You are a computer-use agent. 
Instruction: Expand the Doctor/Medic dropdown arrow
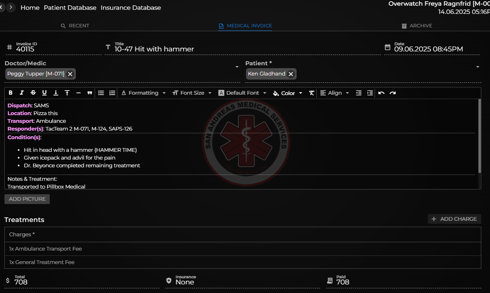click(x=237, y=67)
